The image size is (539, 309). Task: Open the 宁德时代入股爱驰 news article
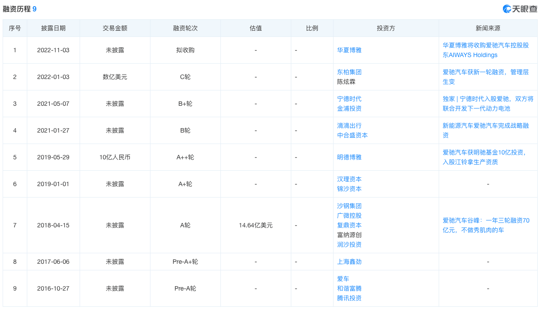(487, 104)
